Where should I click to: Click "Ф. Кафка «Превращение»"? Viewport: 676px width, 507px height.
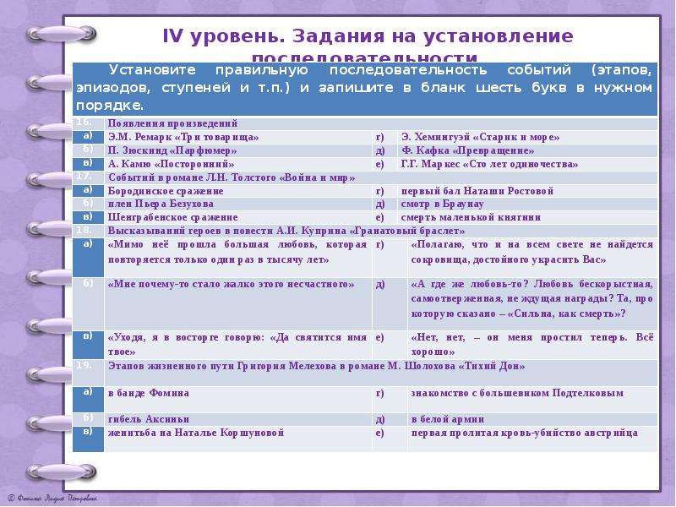(467, 150)
